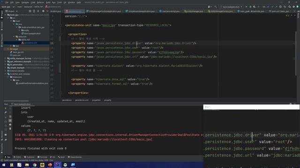Image resolution: width=300 pixels, height=168 pixels.
Task: Click the editor vertical scrollbar
Action: coord(296,53)
